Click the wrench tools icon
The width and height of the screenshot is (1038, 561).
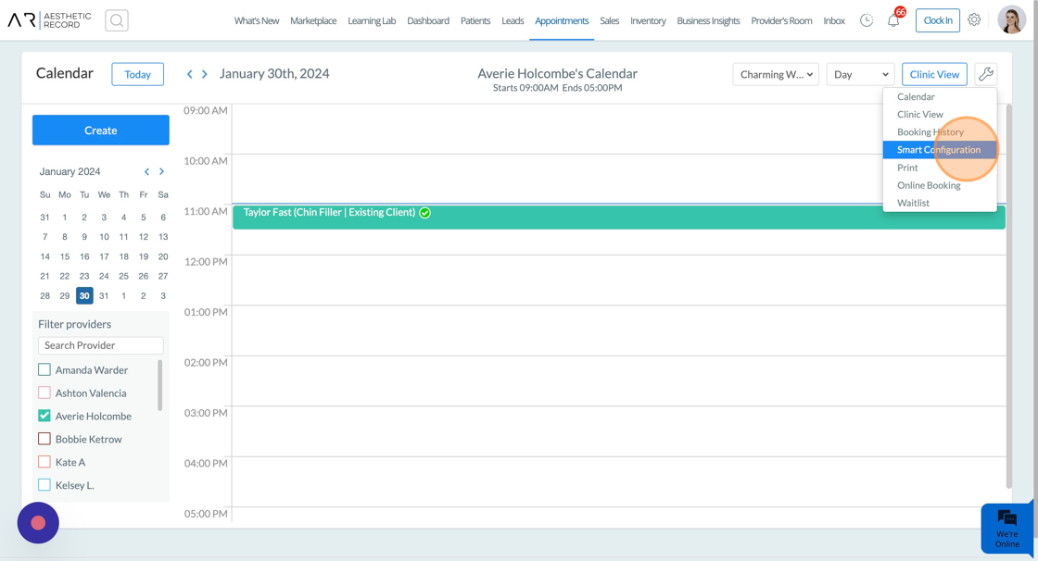click(x=986, y=74)
